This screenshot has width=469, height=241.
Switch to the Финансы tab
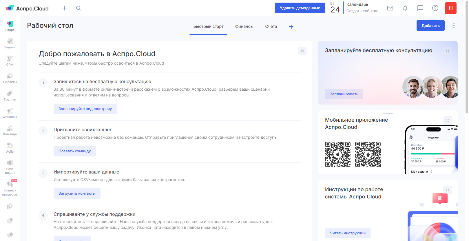(244, 26)
